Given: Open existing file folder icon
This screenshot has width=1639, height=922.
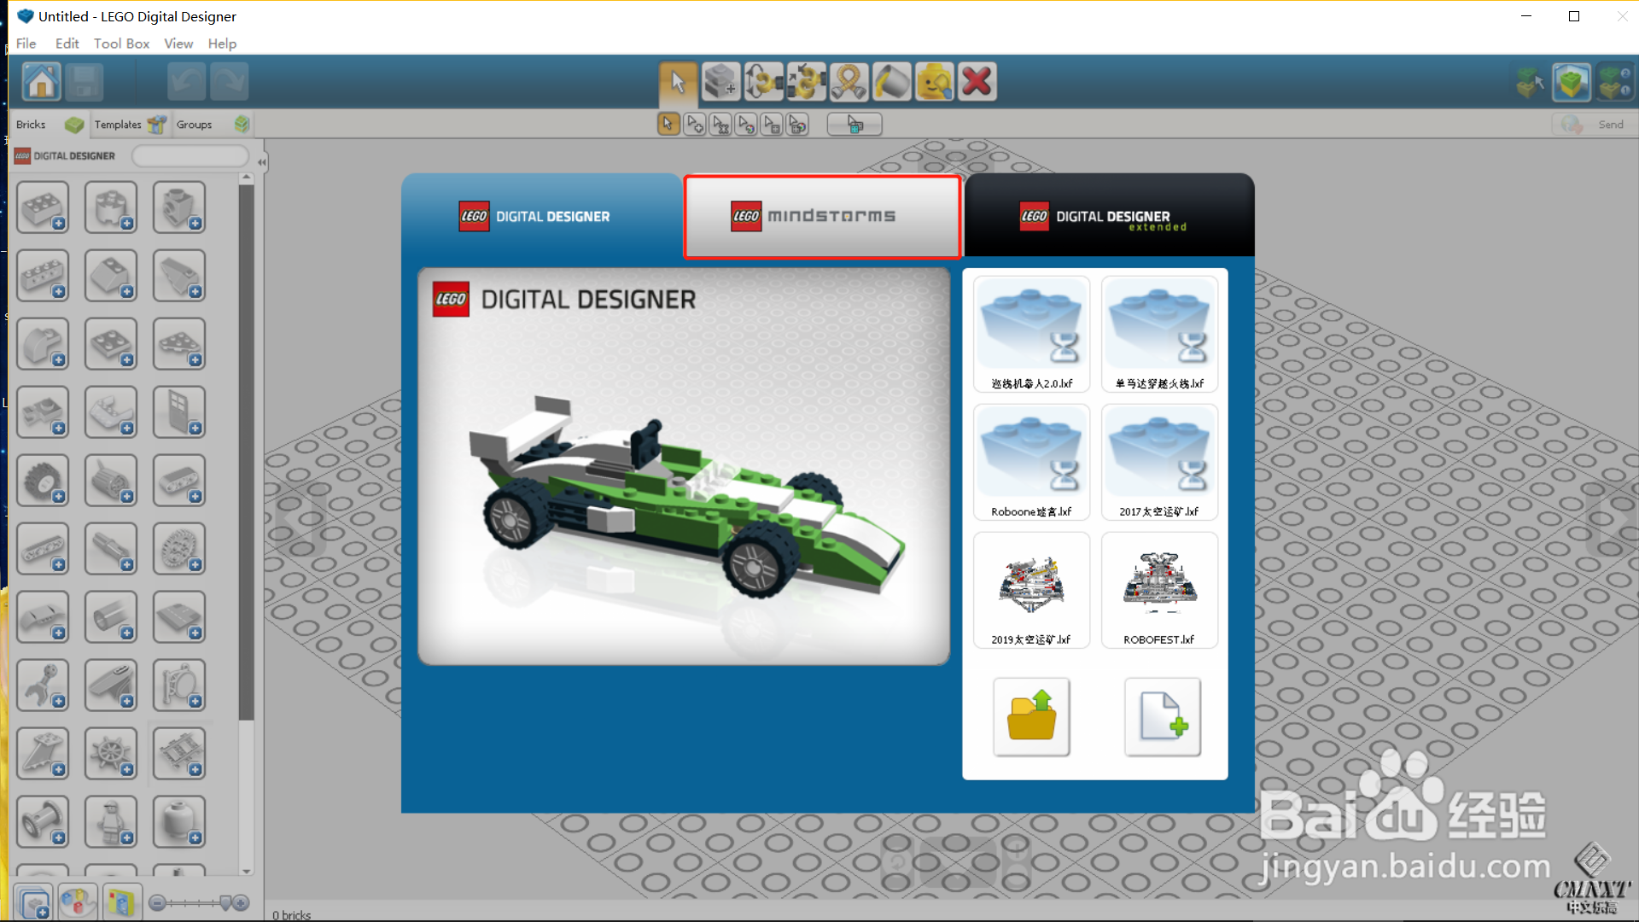Looking at the screenshot, I should point(1031,717).
